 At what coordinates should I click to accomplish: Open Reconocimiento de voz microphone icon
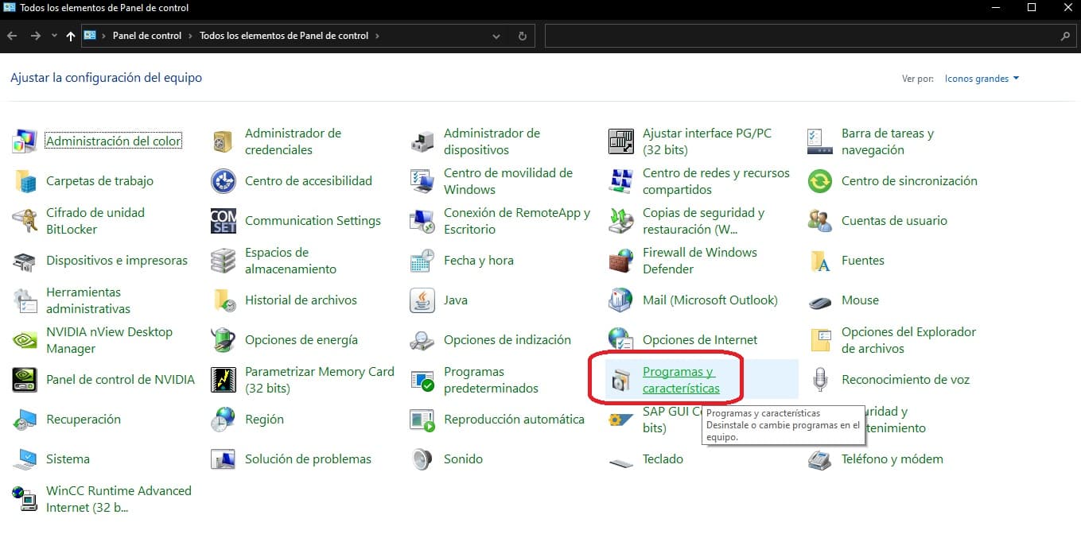[x=820, y=380]
